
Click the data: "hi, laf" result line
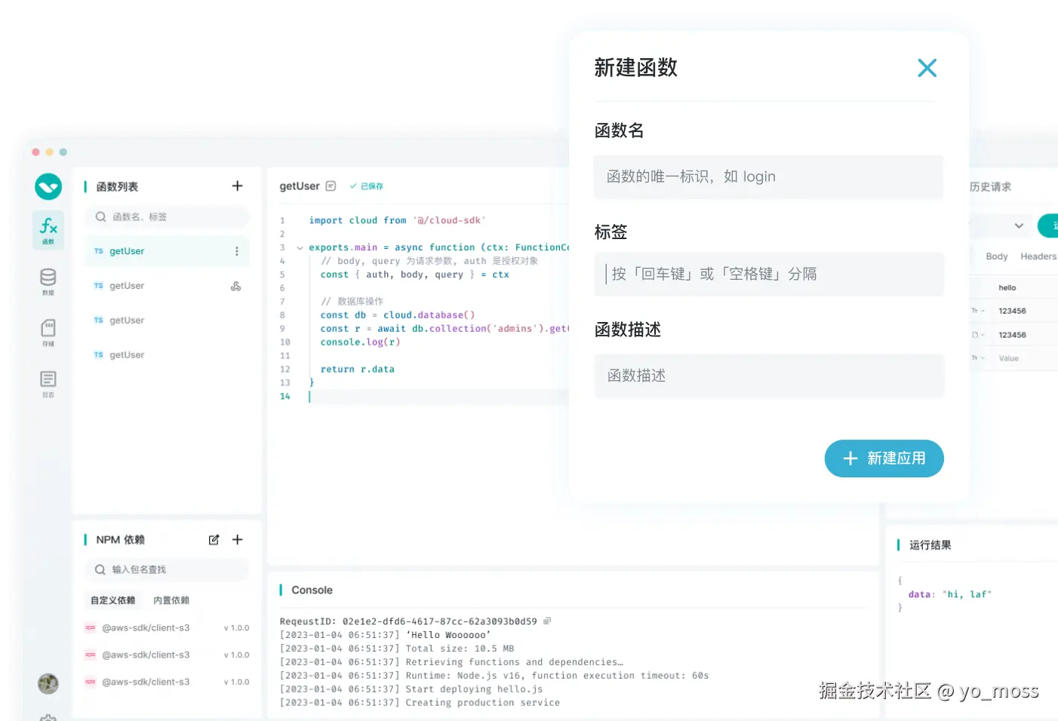(x=949, y=594)
